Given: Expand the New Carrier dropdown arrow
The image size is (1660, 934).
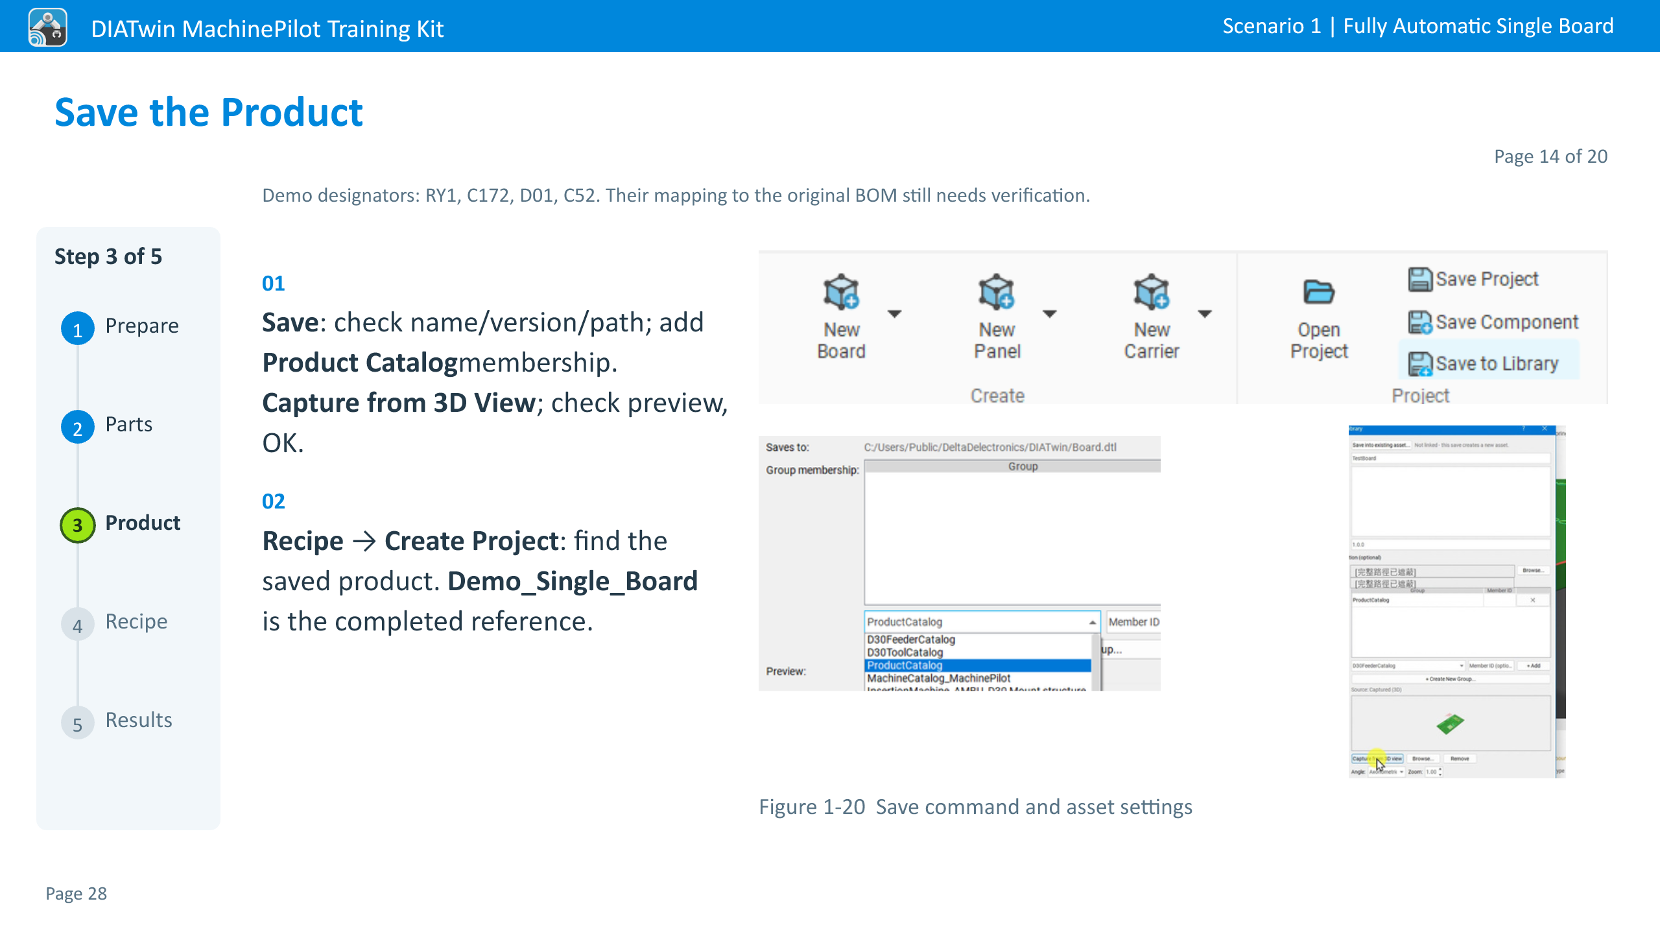Looking at the screenshot, I should click(1205, 315).
